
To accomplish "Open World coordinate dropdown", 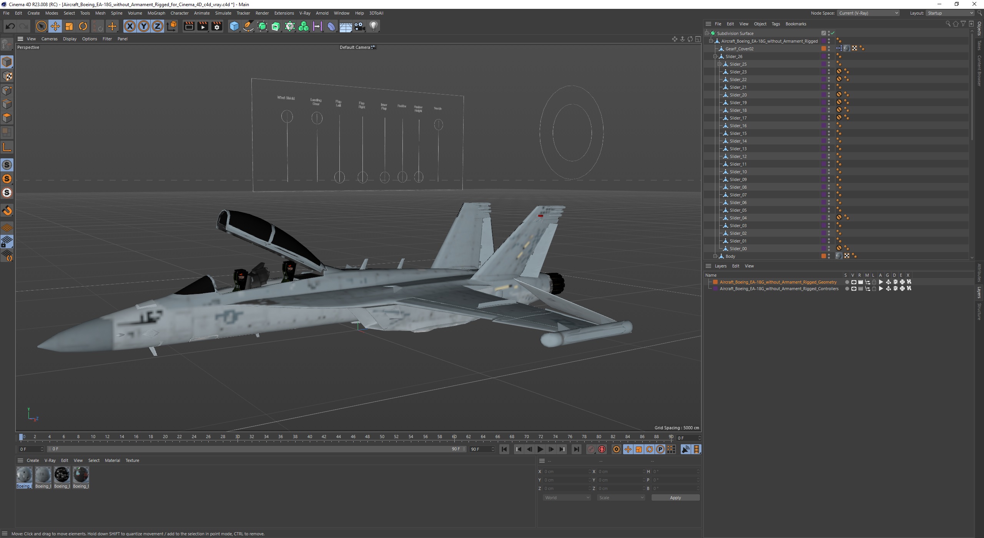I will coord(567,498).
